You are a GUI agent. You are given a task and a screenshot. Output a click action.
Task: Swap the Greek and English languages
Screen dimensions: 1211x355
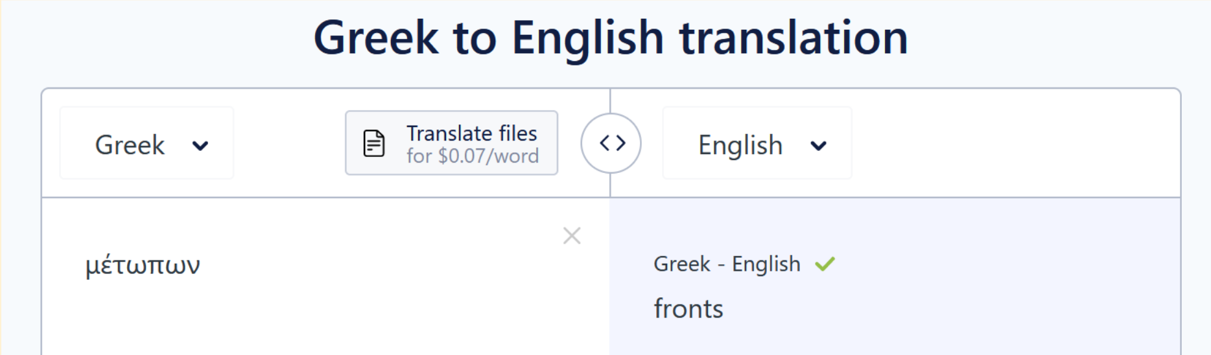tap(611, 143)
